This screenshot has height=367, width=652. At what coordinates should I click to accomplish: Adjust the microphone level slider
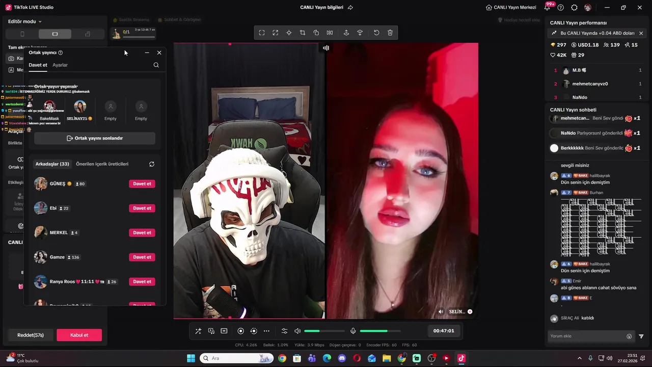click(381, 331)
